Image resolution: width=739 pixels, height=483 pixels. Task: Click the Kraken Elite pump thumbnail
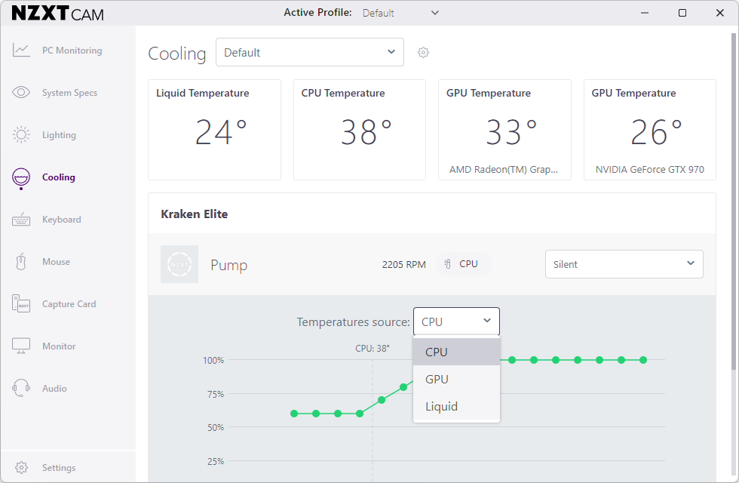[179, 264]
